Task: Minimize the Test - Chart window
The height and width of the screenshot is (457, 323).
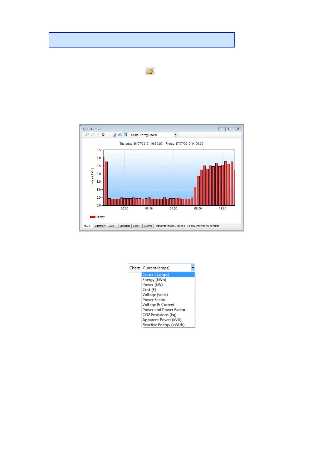Action: point(222,129)
